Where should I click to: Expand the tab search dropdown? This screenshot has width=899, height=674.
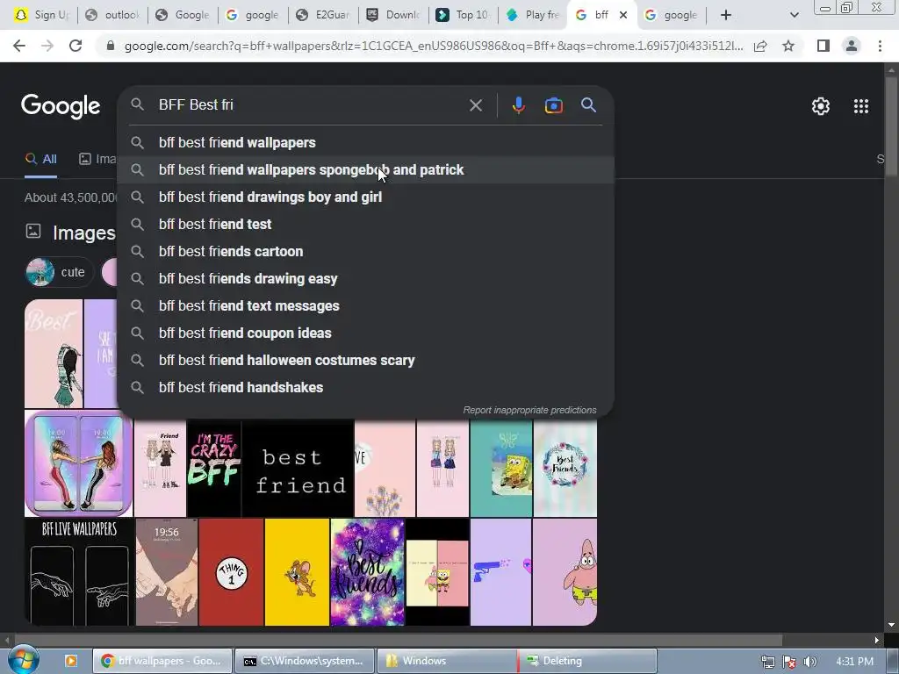(x=794, y=15)
